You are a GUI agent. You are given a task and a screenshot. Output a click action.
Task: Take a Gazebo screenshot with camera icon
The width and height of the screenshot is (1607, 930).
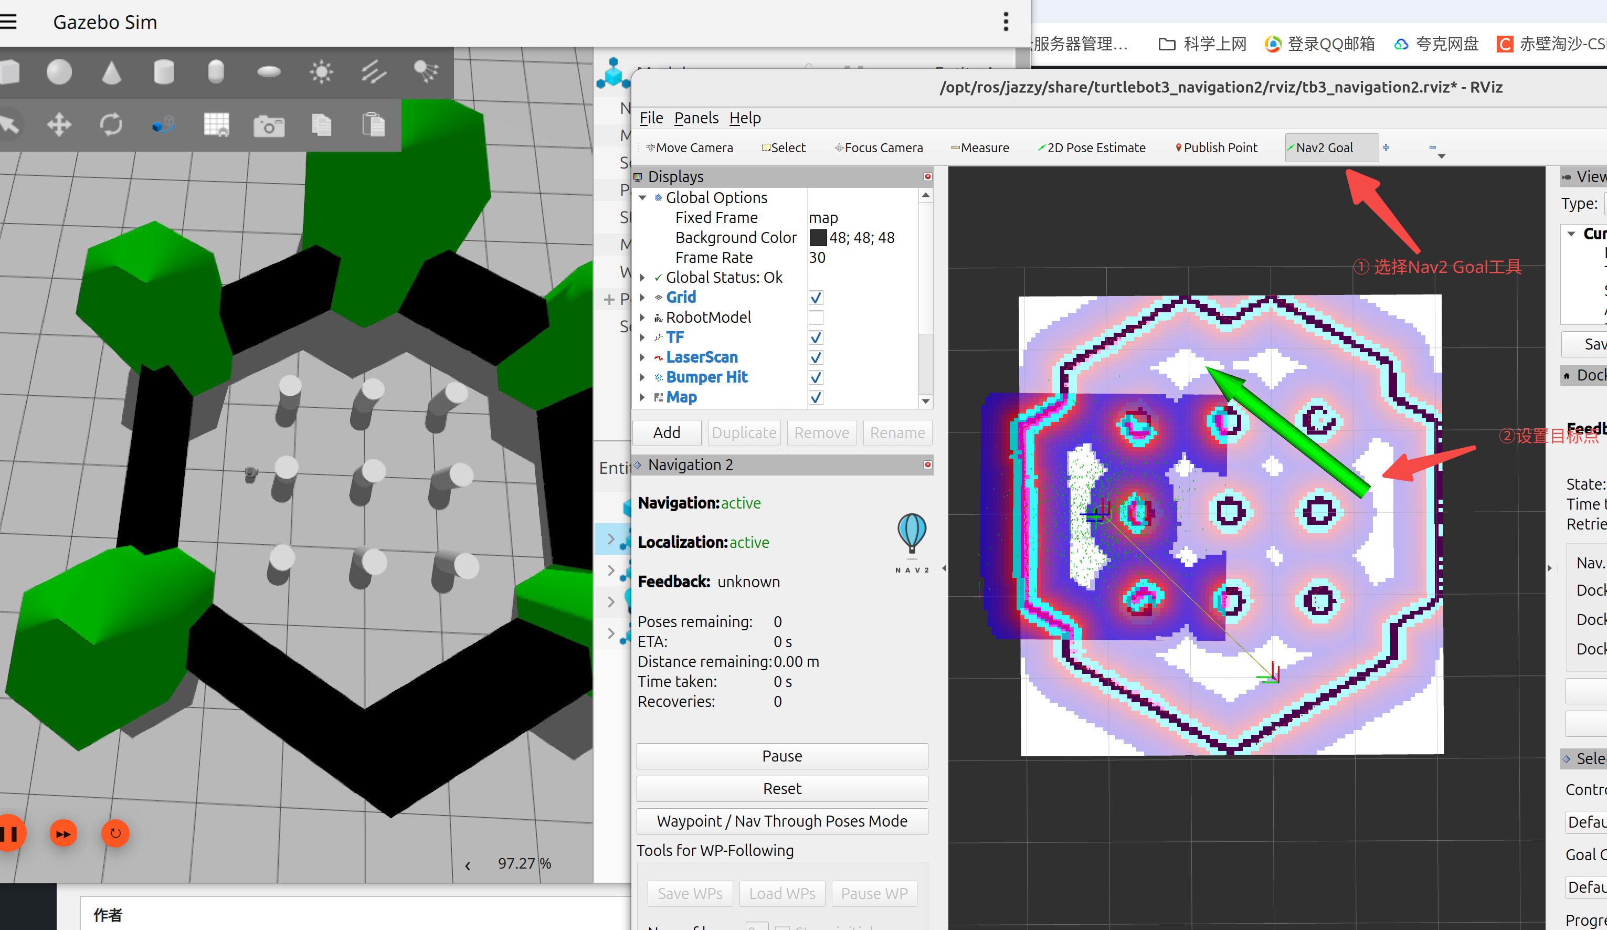[x=269, y=125]
